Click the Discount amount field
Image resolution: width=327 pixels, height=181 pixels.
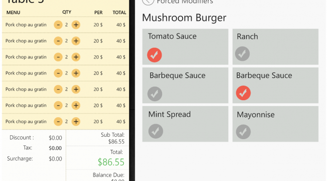coord(55,138)
